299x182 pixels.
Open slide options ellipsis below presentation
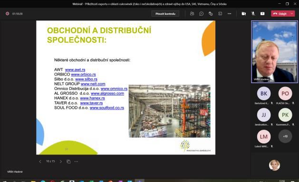tap(76, 162)
